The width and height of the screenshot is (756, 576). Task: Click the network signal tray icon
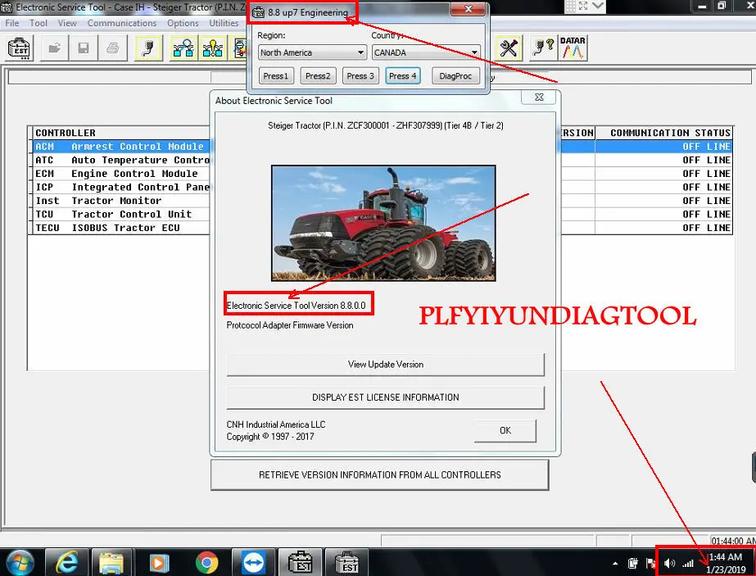pos(688,563)
